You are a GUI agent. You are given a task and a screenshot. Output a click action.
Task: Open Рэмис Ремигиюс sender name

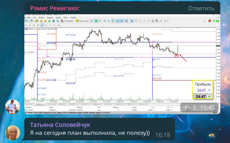pyautogui.click(x=55, y=9)
